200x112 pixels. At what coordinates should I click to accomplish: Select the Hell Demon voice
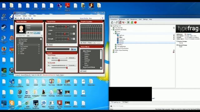pyautogui.click(x=23, y=48)
